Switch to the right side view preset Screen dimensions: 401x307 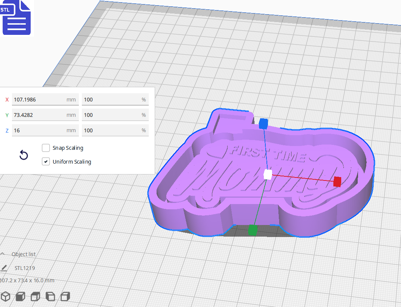(65, 297)
